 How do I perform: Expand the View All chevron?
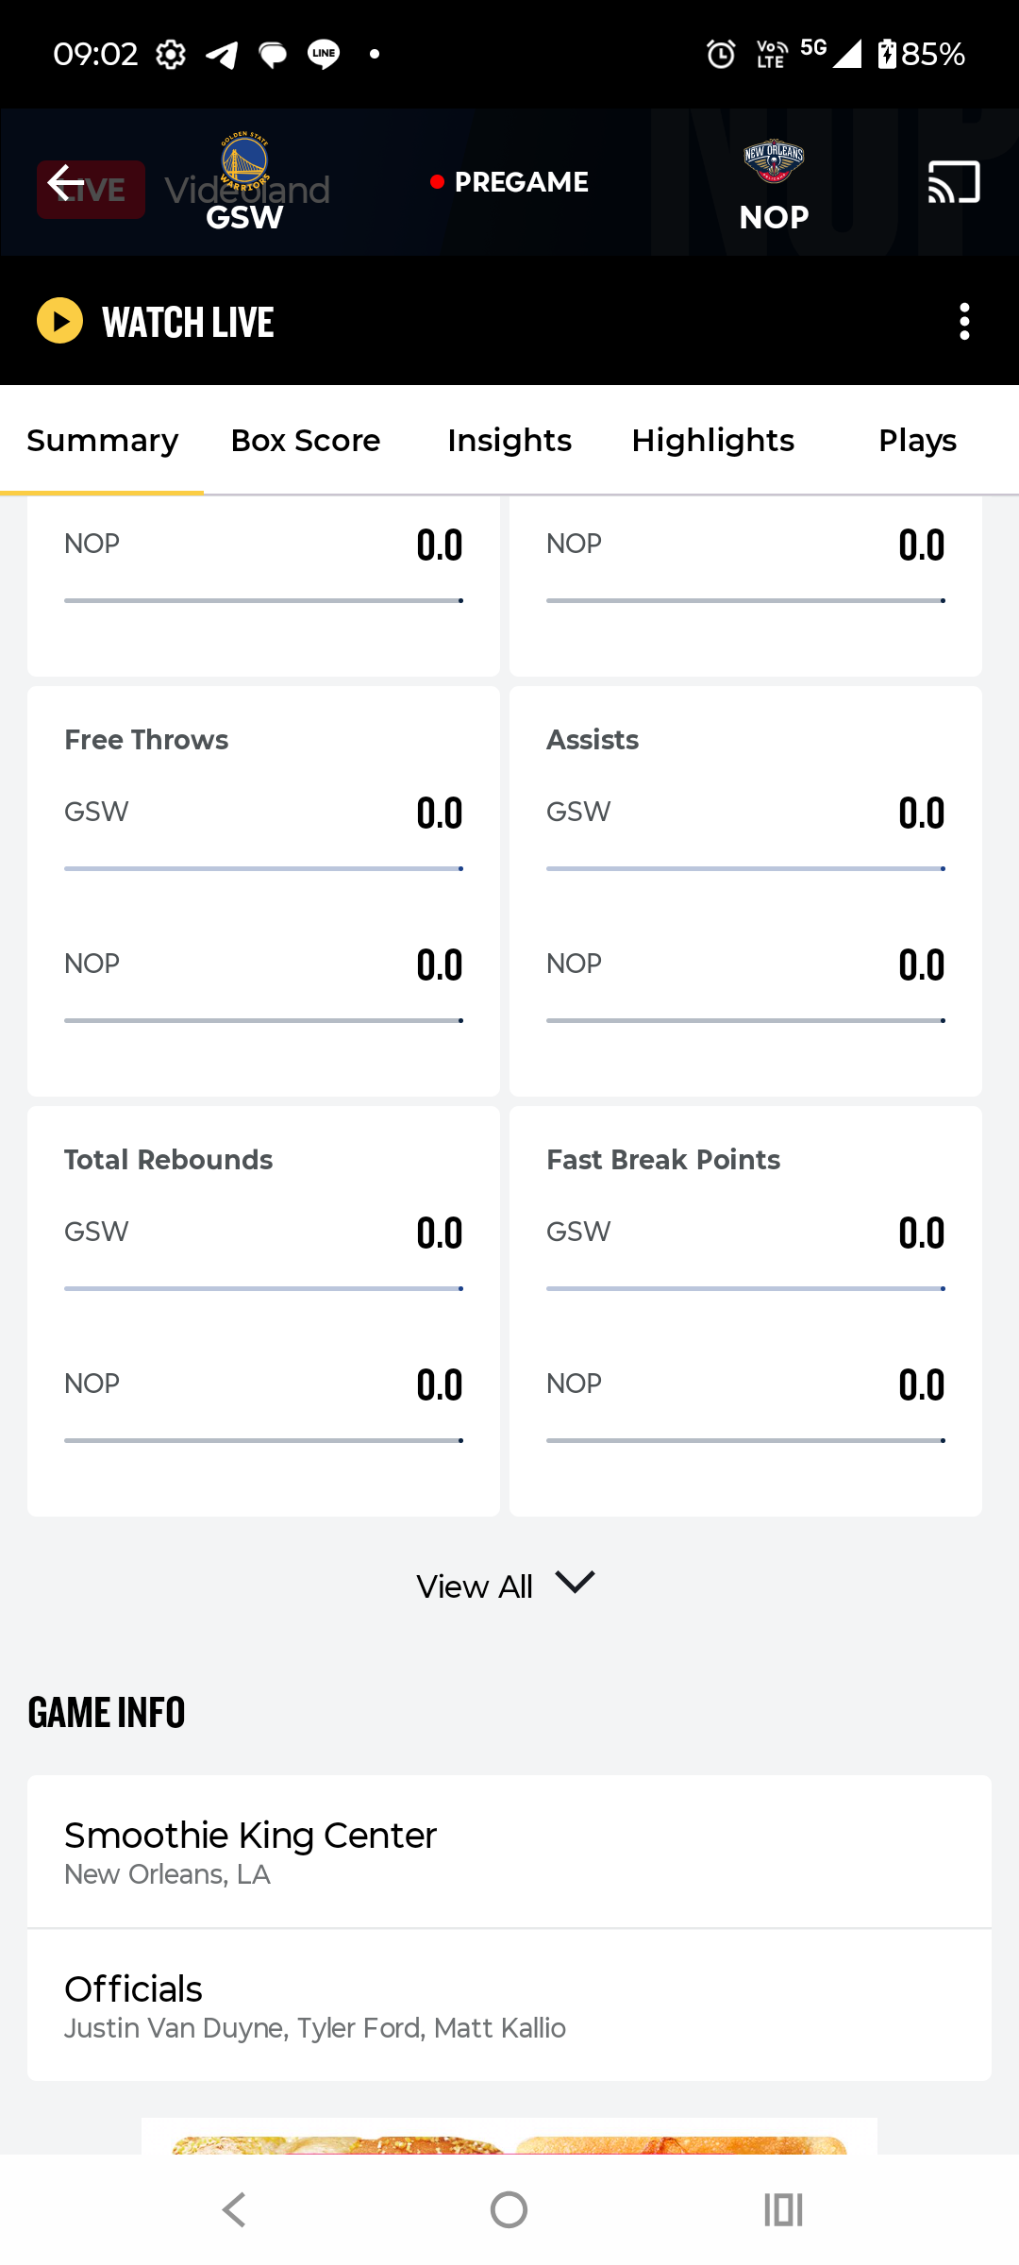(x=575, y=1583)
